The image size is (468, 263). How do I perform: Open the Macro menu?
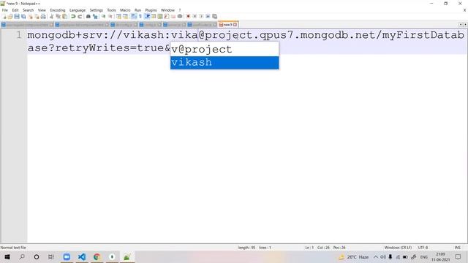point(125,10)
